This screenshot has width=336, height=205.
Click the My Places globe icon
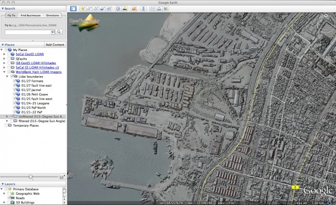(x=10, y=50)
